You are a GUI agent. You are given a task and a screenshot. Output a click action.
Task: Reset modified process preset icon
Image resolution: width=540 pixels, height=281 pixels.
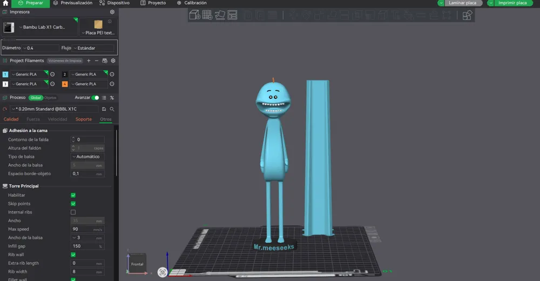pyautogui.click(x=5, y=109)
